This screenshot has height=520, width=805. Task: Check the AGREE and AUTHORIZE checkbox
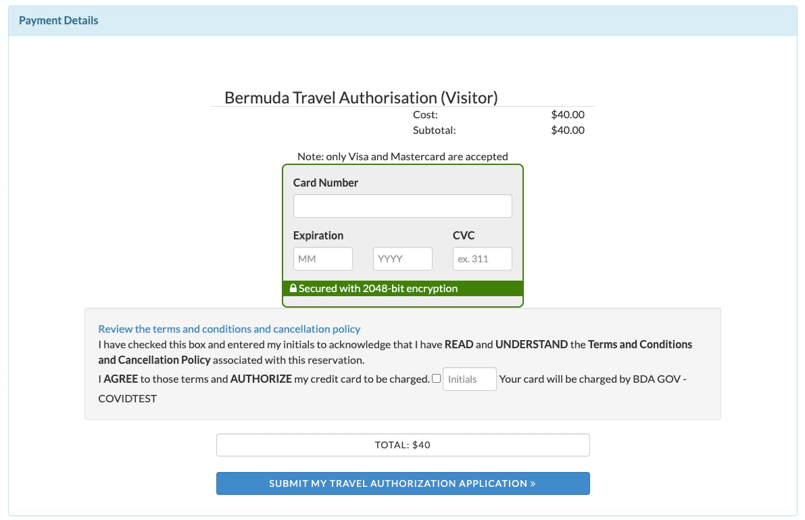click(436, 379)
